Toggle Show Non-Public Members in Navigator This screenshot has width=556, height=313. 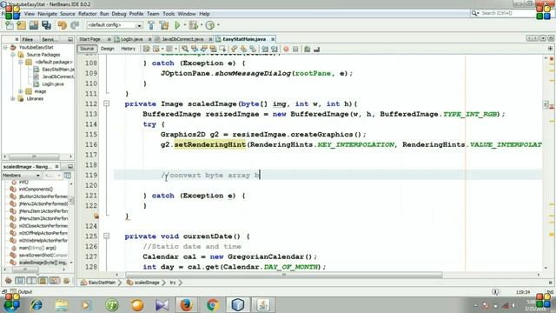pos(43,281)
